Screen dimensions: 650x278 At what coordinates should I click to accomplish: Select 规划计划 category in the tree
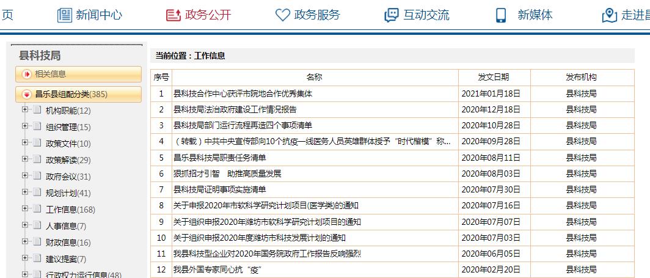pos(68,193)
